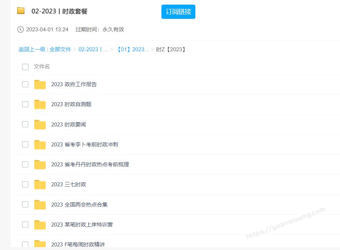Open folder named 2023 时政自测题
This screenshot has width=340, height=250.
tap(71, 104)
